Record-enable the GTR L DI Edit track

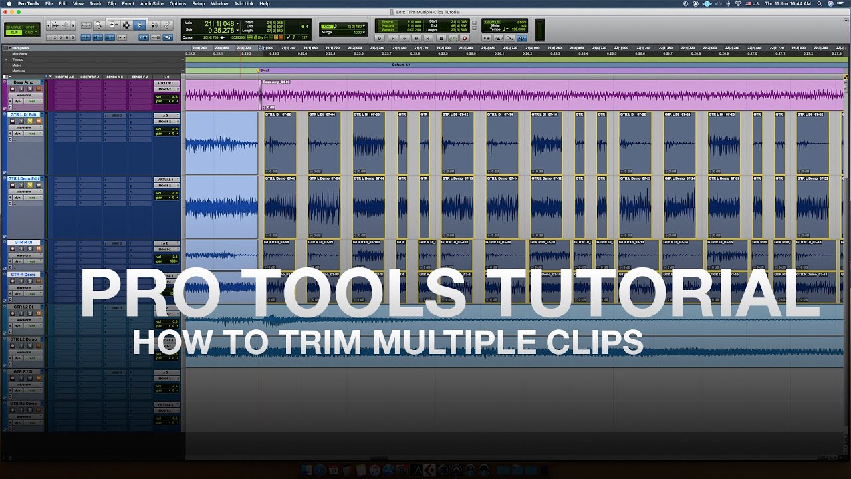(13, 121)
